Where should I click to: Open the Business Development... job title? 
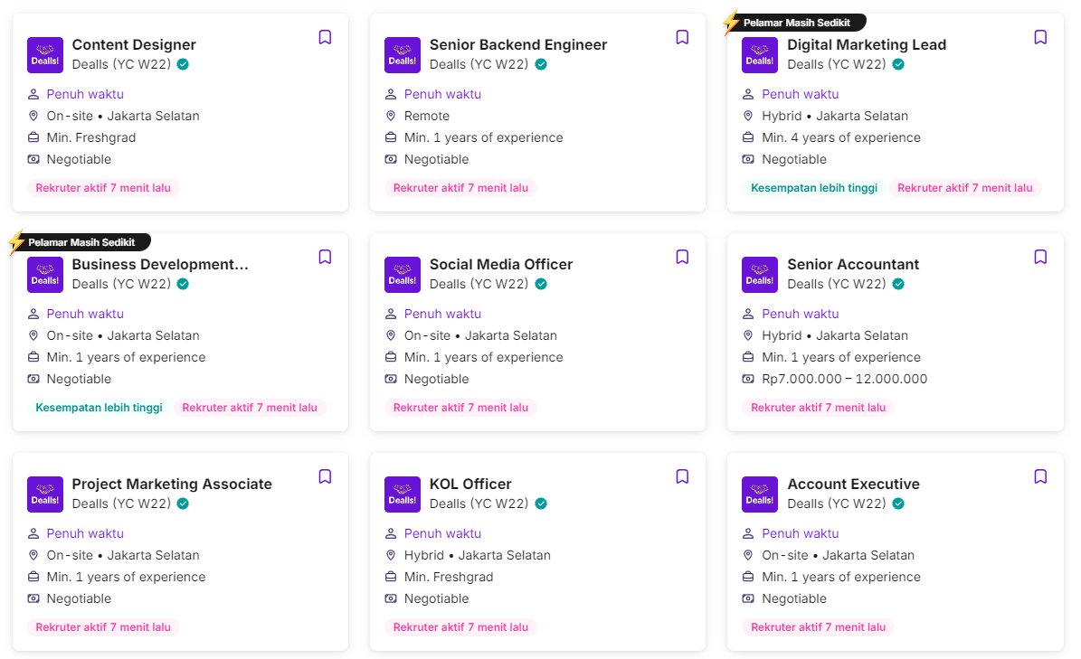click(x=160, y=265)
